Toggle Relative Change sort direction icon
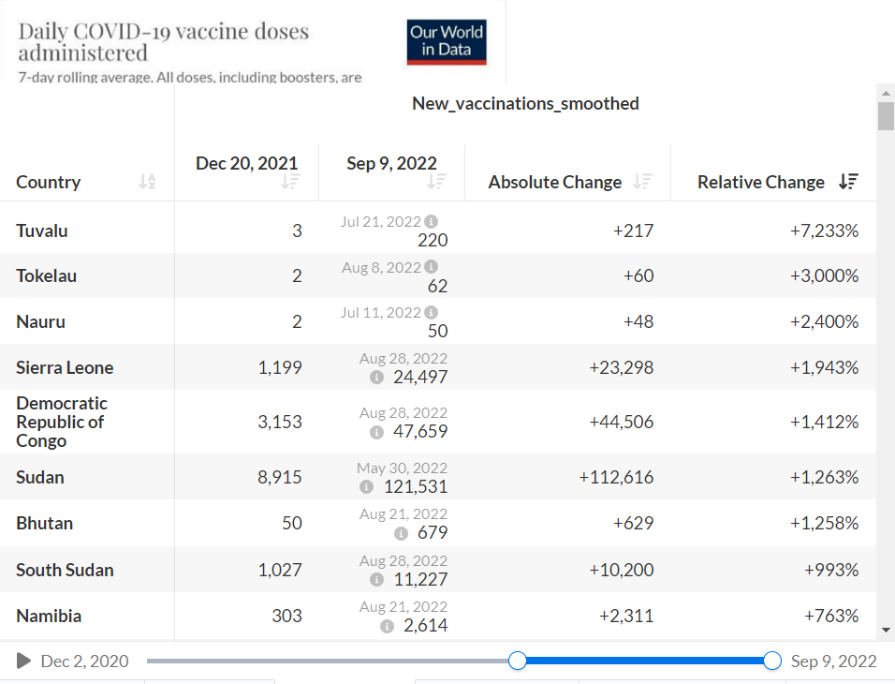The width and height of the screenshot is (895, 684). 849,182
